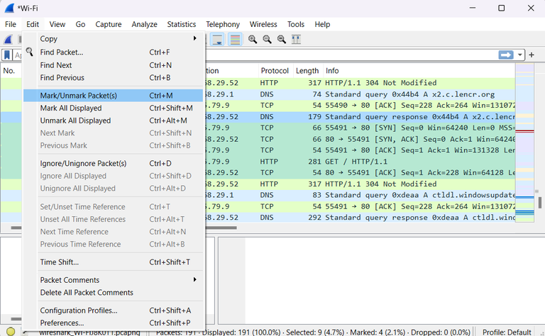This screenshot has height=336, width=545.
Task: Click the expert information status bar circle
Action: coord(10,332)
